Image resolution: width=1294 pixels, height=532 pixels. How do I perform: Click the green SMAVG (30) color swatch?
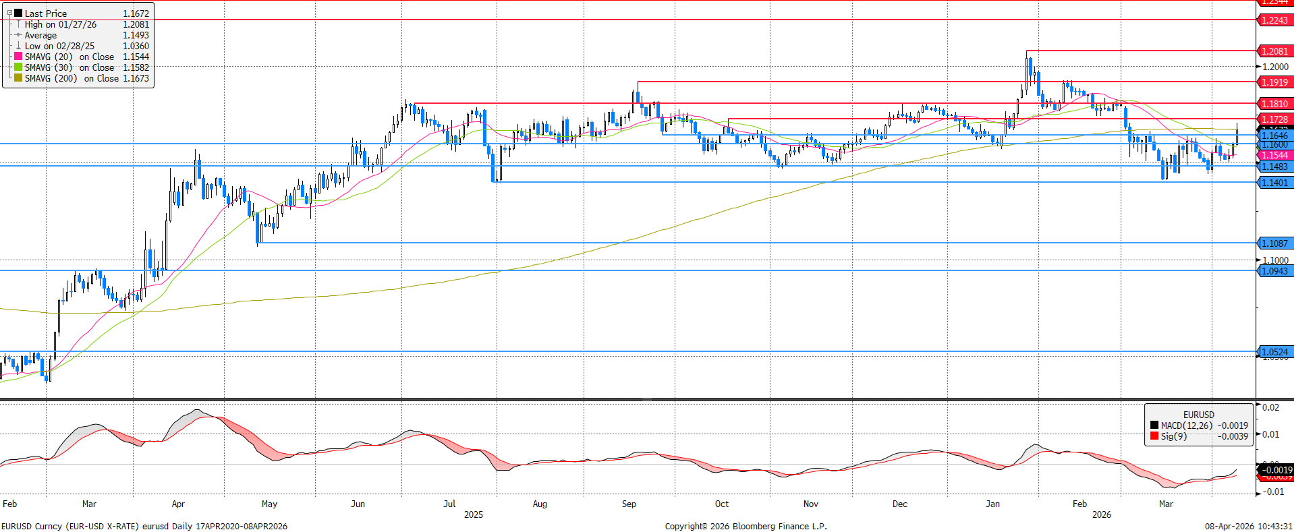18,67
